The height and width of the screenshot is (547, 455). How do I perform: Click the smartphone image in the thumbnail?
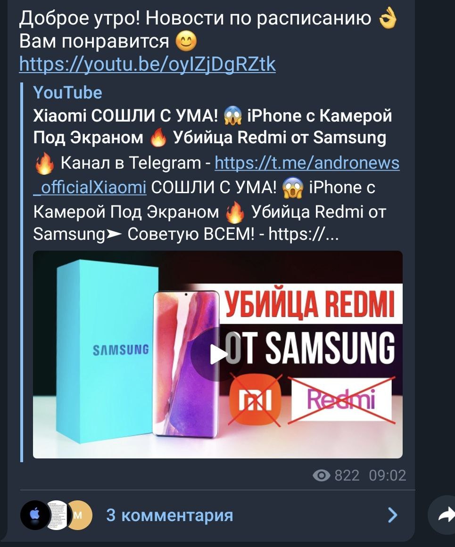[x=186, y=364]
